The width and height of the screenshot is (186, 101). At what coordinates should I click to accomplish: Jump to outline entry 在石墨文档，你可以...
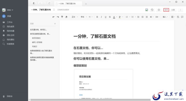pos(39,30)
